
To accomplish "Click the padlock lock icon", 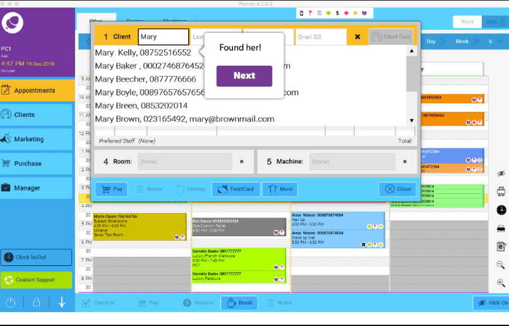I will (x=36, y=303).
